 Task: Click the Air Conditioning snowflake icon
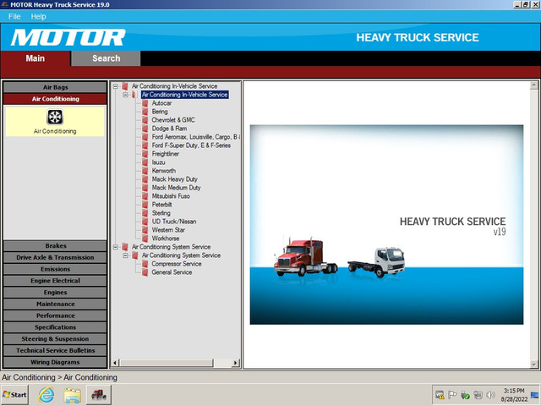[x=55, y=117]
